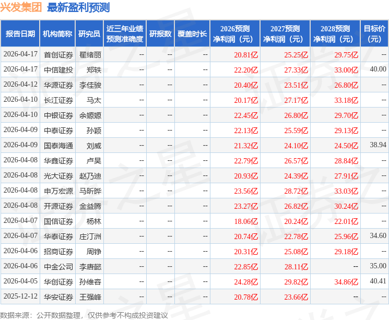Click analyst name 金益腾
Image resolution: width=389 pixels, height=320 pixels.
pos(90,206)
